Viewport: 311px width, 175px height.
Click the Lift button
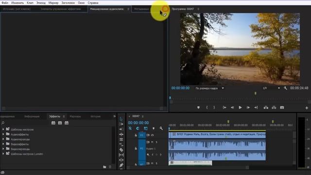266,107
